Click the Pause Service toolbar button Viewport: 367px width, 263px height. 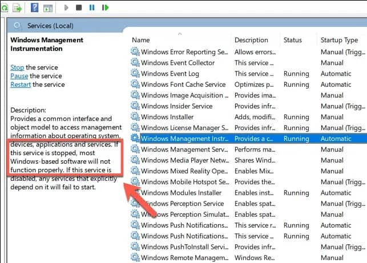(x=92, y=8)
